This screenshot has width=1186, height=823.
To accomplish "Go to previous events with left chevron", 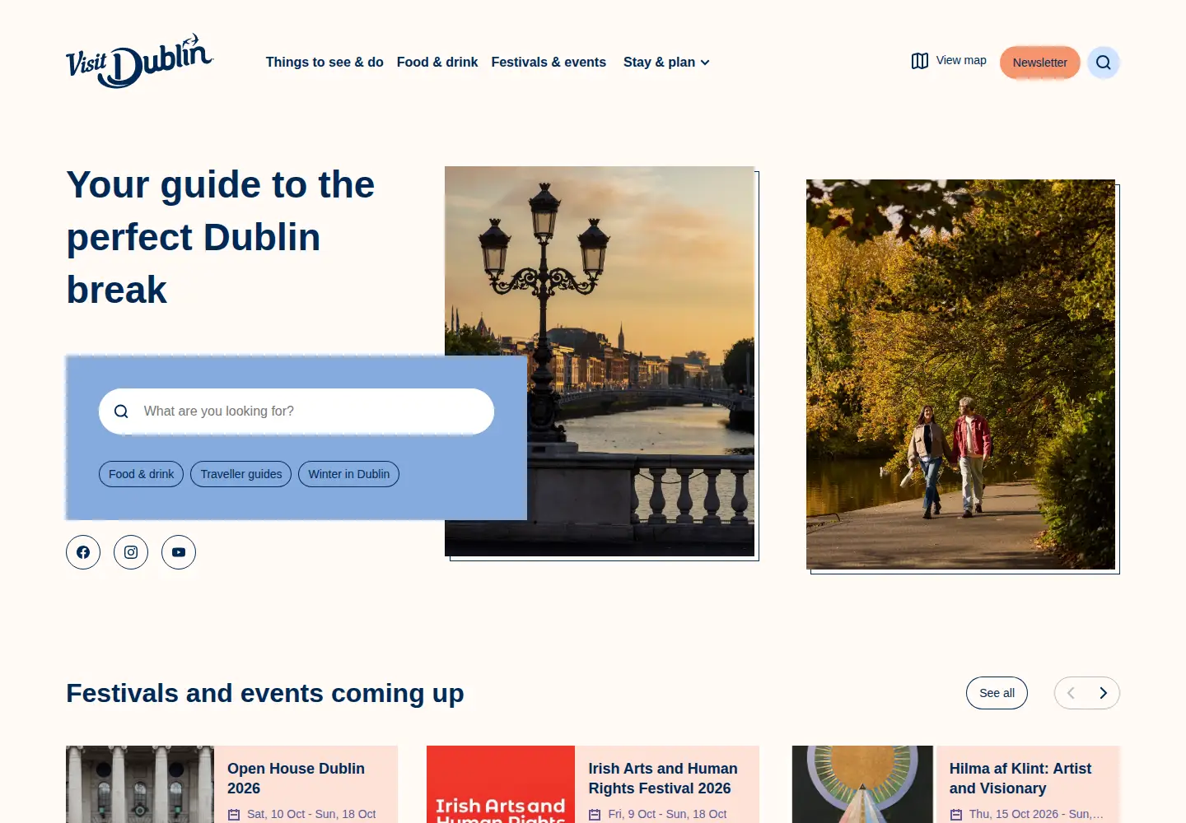I will (1071, 693).
